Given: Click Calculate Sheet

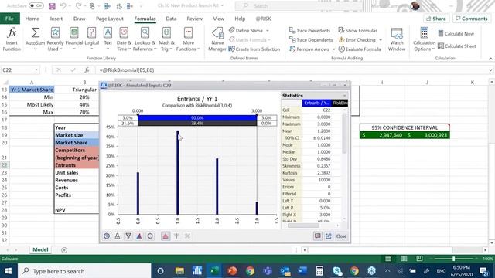Looking at the screenshot, I should [x=457, y=46].
